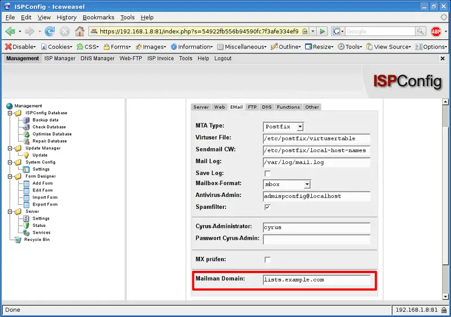Collapse the System Config folder
451x317 pixels.
[10, 162]
